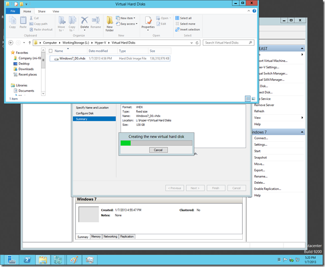Select Documents under Libraries
Image resolution: width=325 pixels, height=267 pixels.
coord(26,91)
